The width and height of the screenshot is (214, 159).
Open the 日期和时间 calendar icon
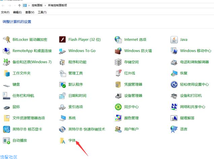pos(63,96)
